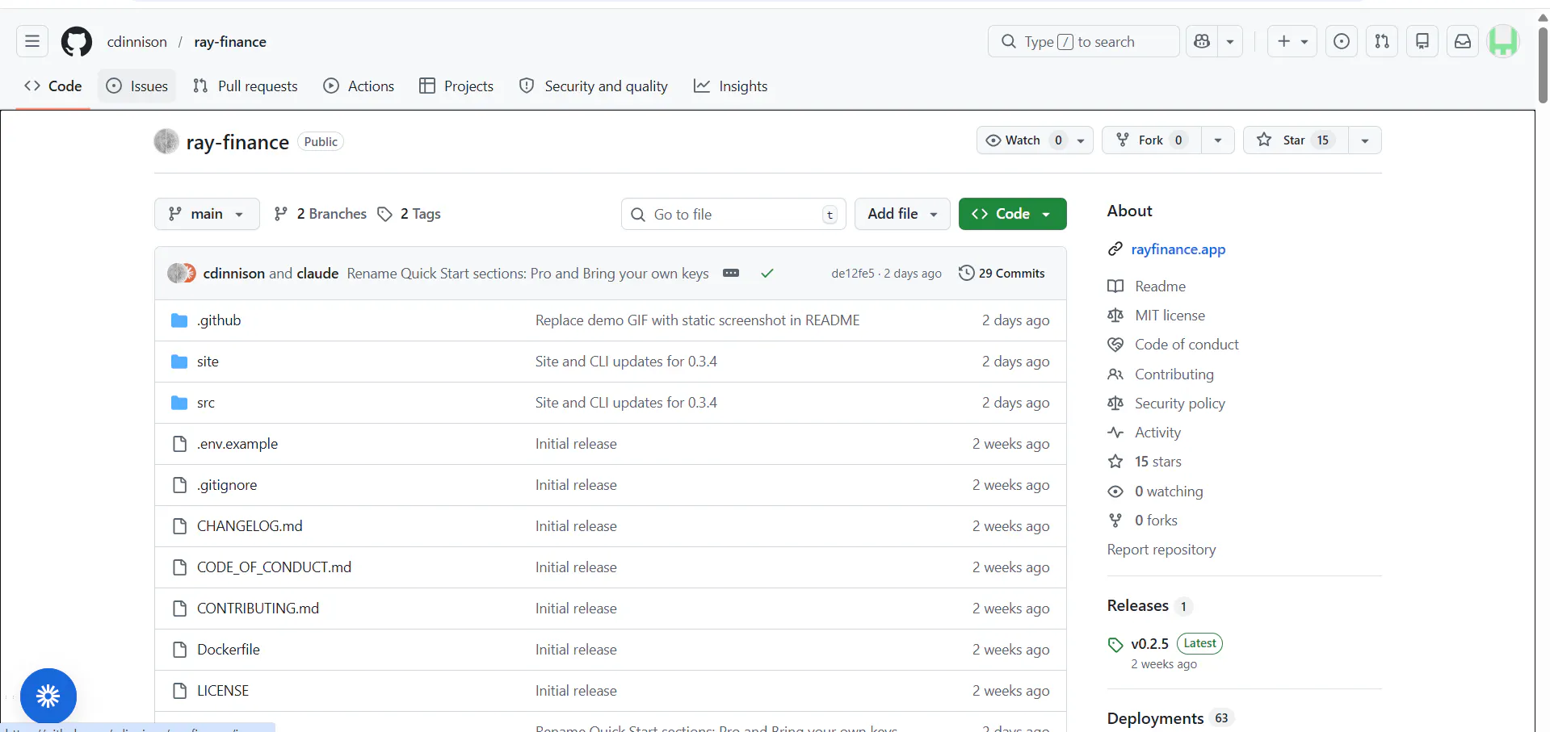1550x732 pixels.
Task: View 0 forks link
Action: (1156, 521)
